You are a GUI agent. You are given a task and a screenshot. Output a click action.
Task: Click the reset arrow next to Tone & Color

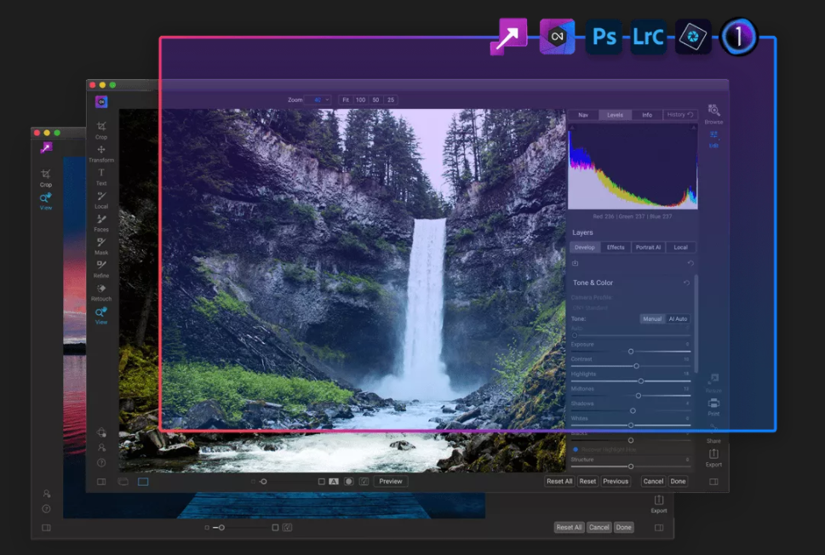pyautogui.click(x=686, y=283)
